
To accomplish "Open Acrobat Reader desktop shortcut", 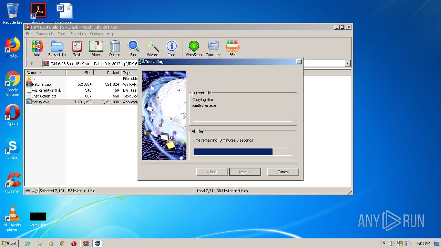I will 38,13.
